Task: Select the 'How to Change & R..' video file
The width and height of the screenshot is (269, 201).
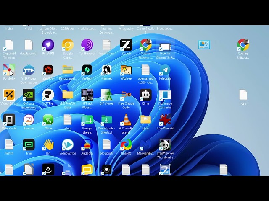Action: click(165, 46)
